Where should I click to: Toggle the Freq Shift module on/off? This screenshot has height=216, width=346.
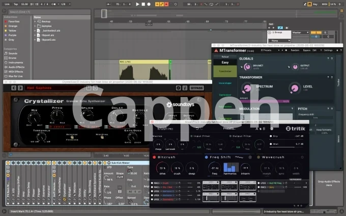(207, 158)
